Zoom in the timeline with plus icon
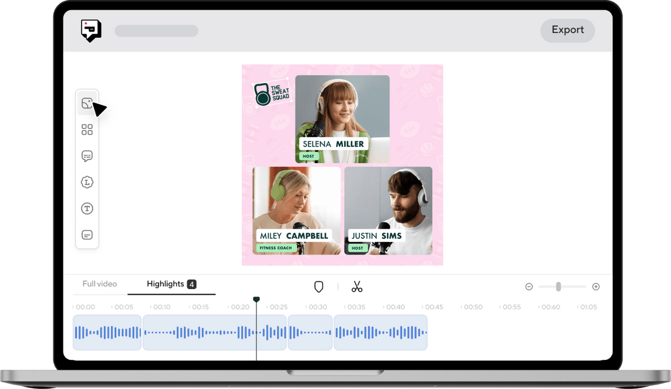Viewport: 671px width, 389px height. (x=595, y=287)
